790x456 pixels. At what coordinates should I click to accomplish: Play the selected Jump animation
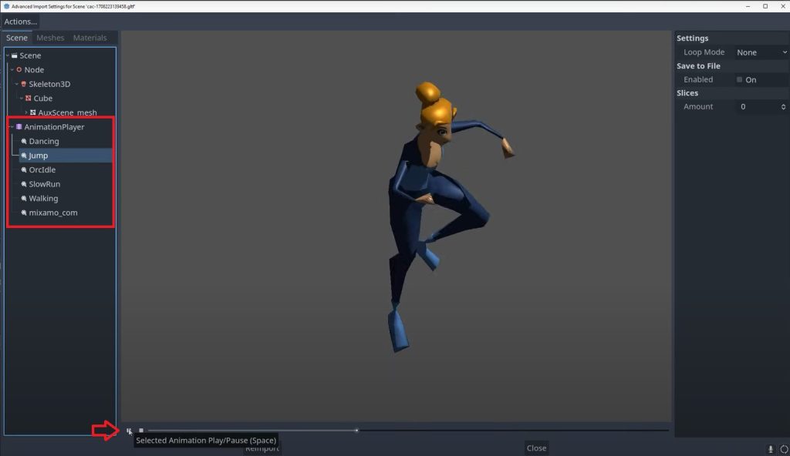coord(130,431)
